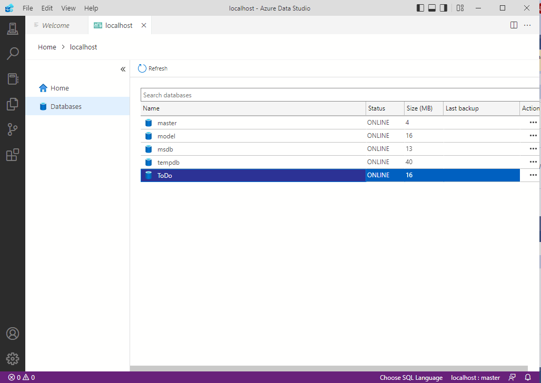
Task: Open the Search icon in activity bar
Action: tap(12, 53)
